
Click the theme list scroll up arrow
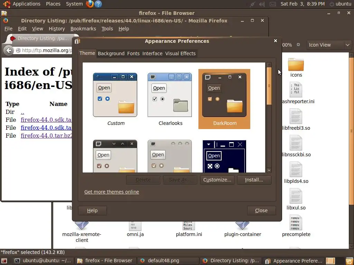pyautogui.click(x=269, y=65)
